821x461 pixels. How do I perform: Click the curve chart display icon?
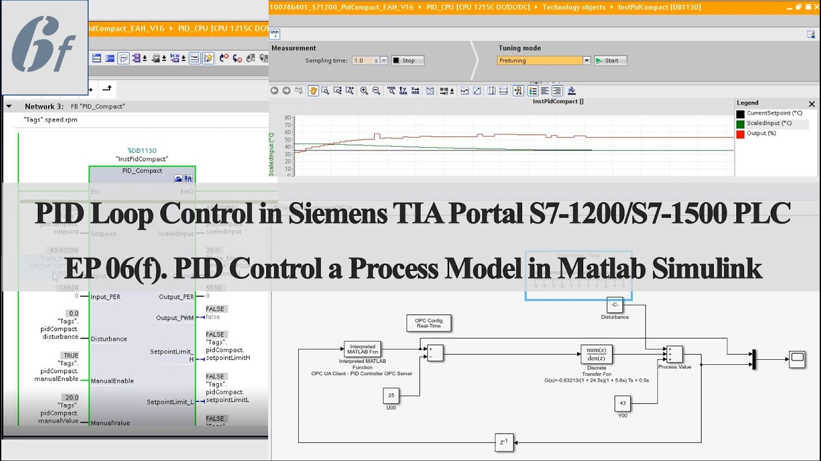click(430, 90)
